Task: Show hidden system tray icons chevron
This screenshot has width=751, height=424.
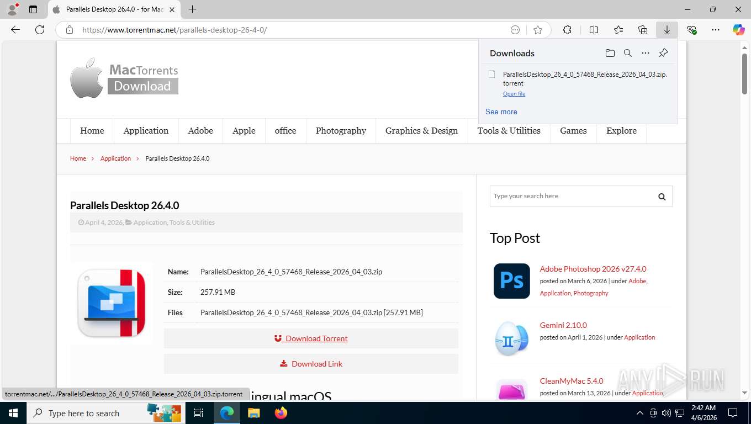Action: (640, 413)
